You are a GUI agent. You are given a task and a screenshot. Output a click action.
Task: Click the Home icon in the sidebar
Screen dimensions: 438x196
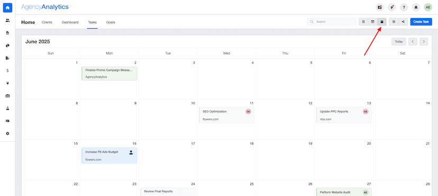point(7,8)
